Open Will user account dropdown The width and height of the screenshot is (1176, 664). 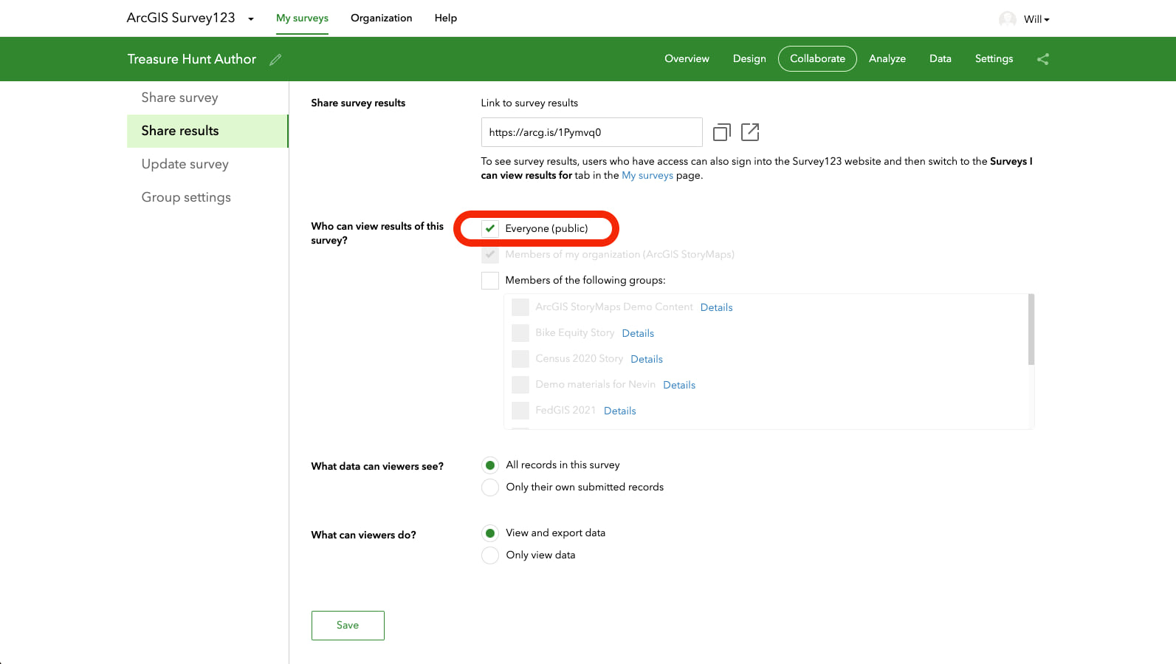[x=1036, y=19]
